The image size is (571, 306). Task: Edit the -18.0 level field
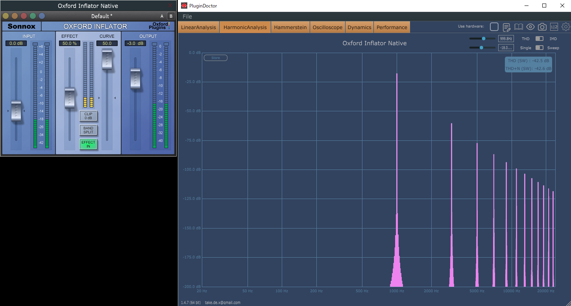506,48
